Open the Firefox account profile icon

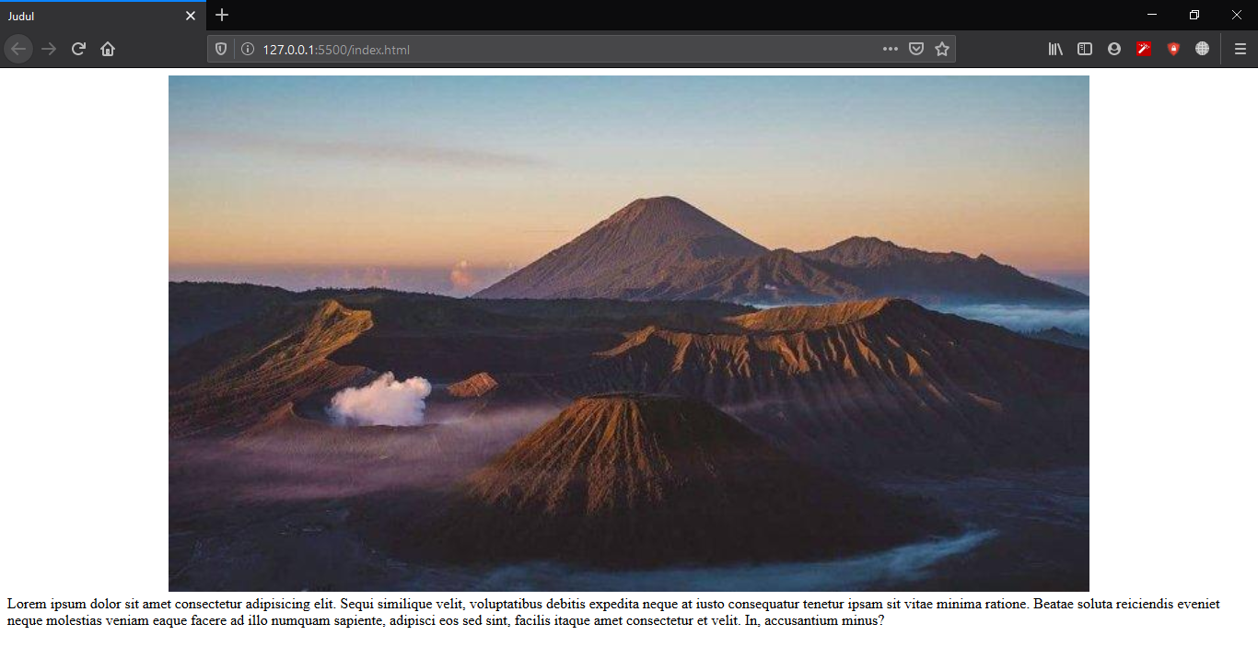1114,49
